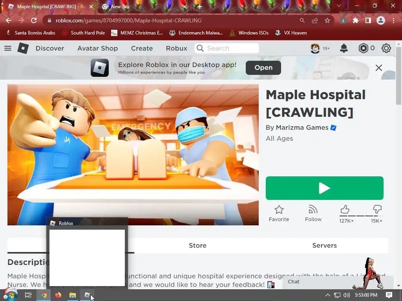Open the browser zoom magnifier icon
Viewport: 402px width, 301px height.
(302, 20)
